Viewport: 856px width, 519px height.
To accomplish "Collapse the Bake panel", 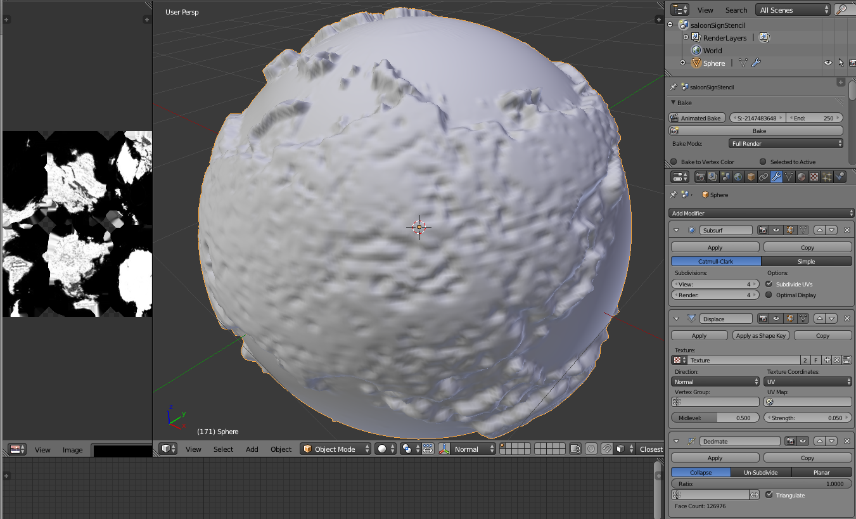I will (x=673, y=103).
